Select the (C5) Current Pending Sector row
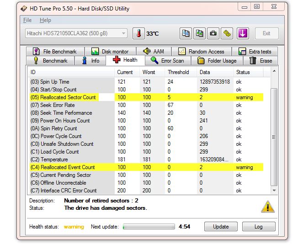 (147, 175)
